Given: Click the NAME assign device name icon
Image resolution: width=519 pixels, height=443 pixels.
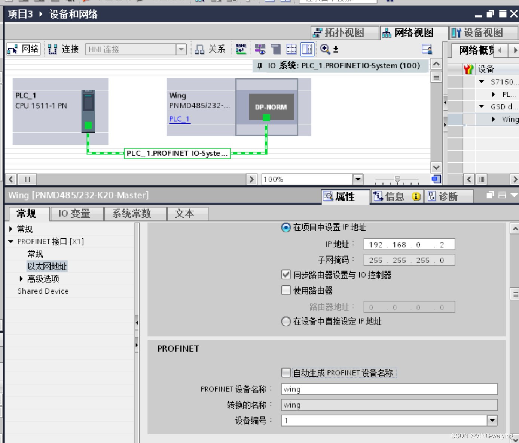Looking at the screenshot, I should 241,49.
